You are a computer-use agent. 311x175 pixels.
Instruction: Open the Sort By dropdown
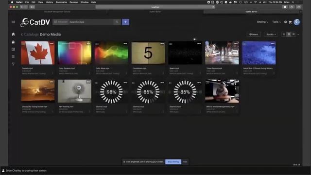tap(271, 35)
